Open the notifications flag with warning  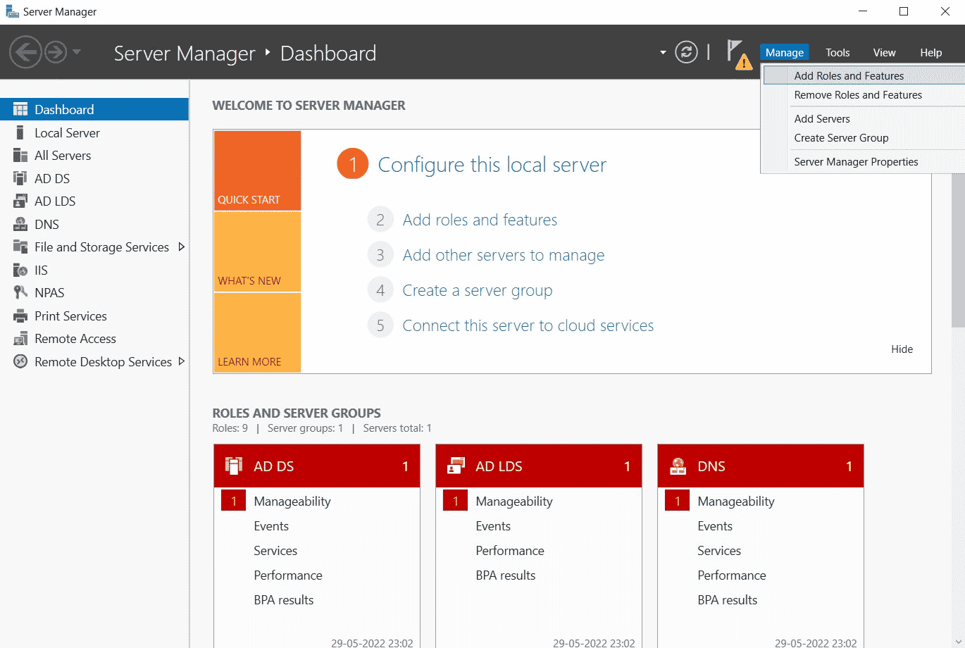pyautogui.click(x=738, y=53)
